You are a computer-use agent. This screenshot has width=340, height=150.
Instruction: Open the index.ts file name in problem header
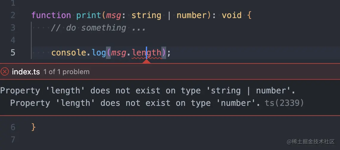[x=26, y=72]
